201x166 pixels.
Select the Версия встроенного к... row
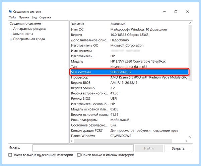[129, 93]
